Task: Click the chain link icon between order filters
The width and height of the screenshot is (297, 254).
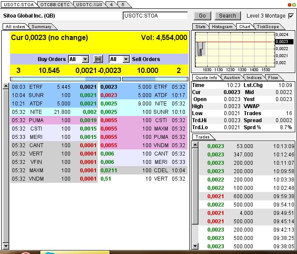Action: click(99, 59)
